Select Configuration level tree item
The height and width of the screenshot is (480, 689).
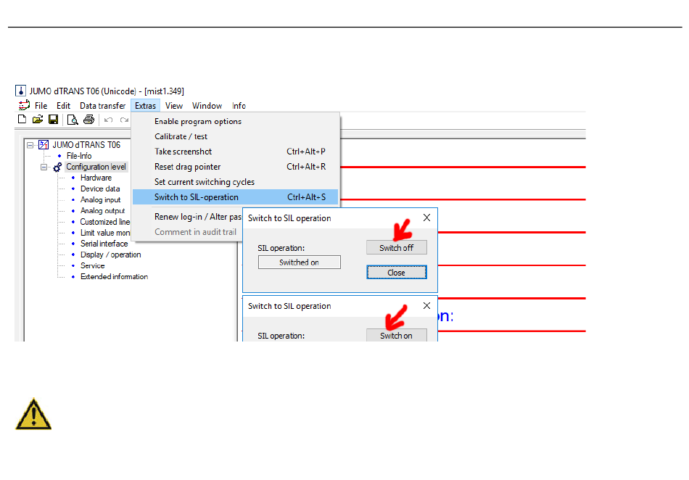coord(96,167)
